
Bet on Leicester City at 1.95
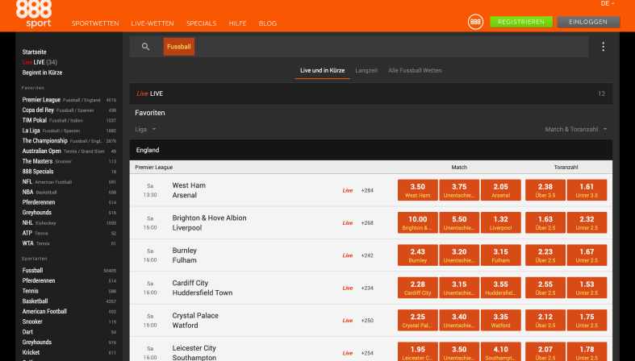click(x=417, y=352)
